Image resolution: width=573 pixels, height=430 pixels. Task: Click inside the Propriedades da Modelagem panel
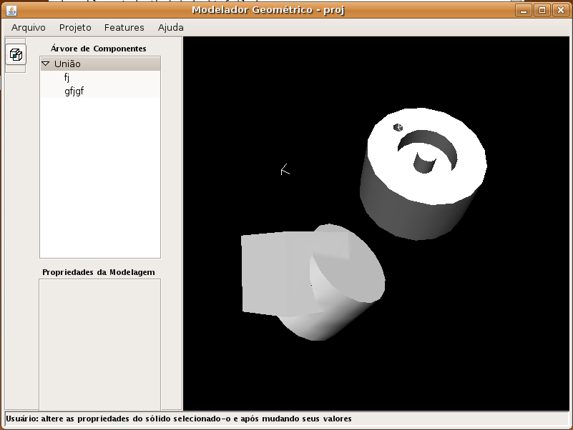click(x=99, y=343)
